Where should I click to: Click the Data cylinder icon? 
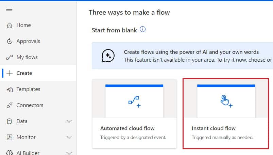(x=9, y=121)
